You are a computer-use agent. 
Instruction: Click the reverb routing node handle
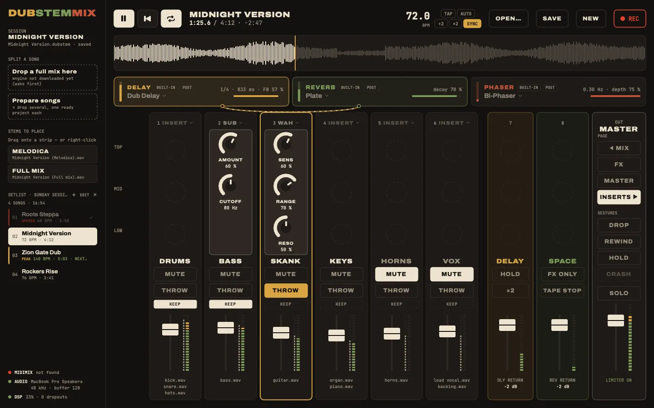pyautogui.click(x=359, y=106)
